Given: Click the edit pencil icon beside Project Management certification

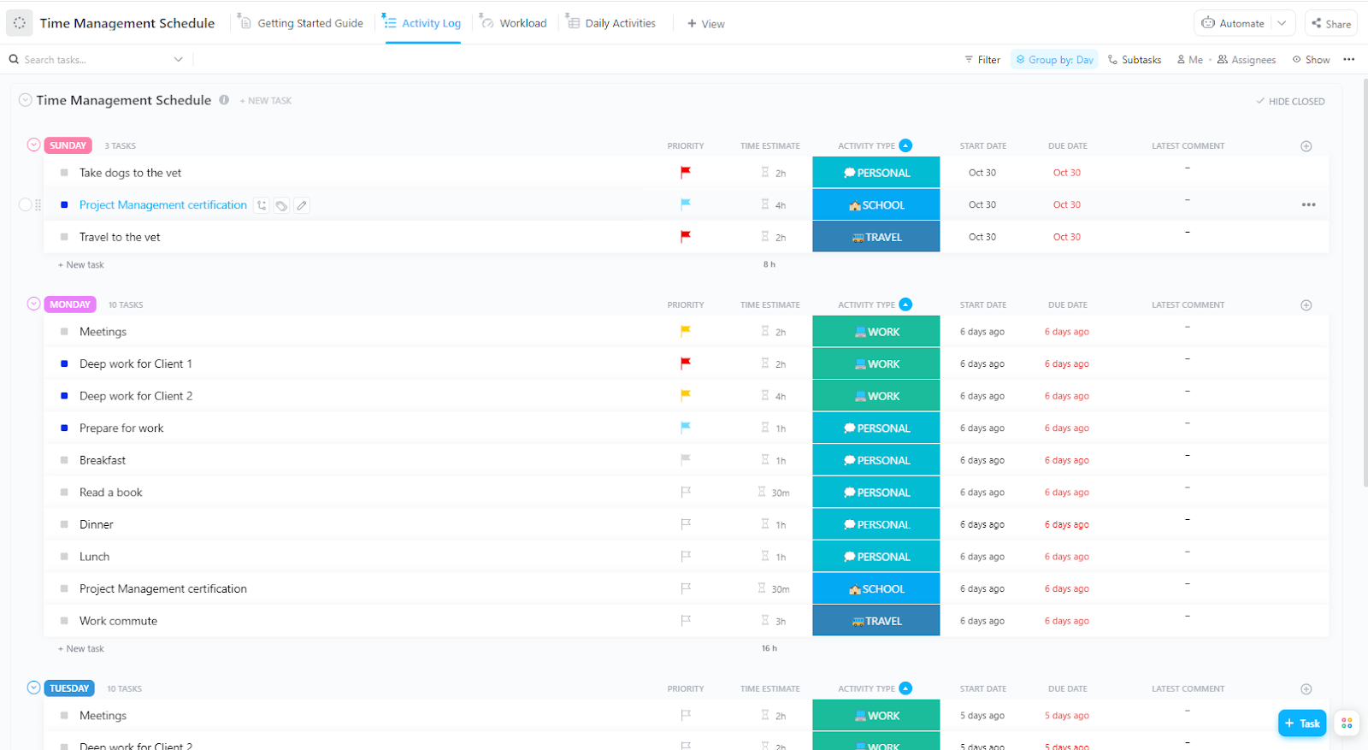Looking at the screenshot, I should 302,205.
